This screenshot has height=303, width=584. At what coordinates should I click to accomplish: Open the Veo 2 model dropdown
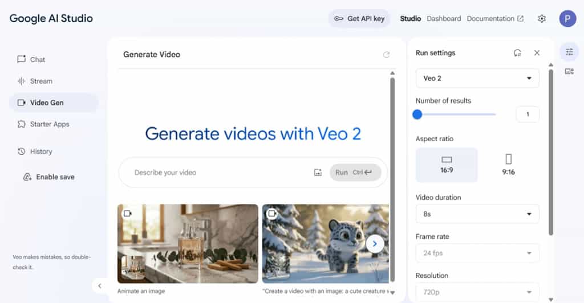tap(477, 78)
